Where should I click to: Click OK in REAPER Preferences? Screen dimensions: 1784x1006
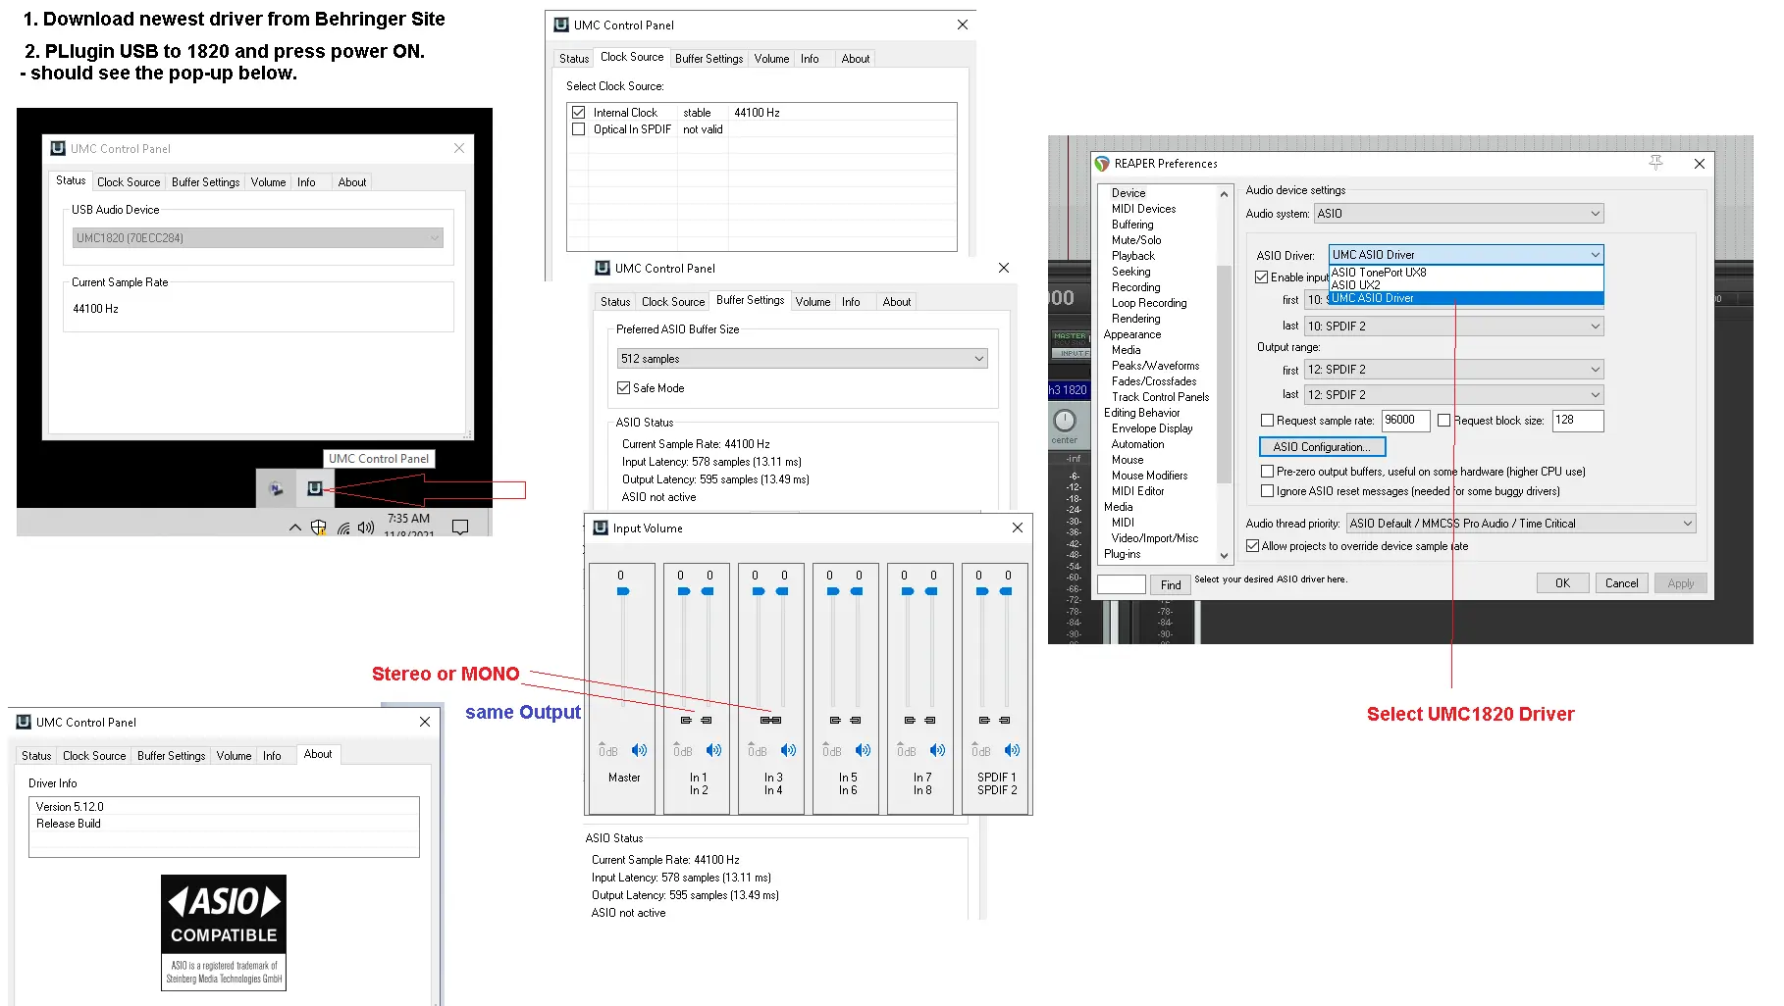point(1562,582)
